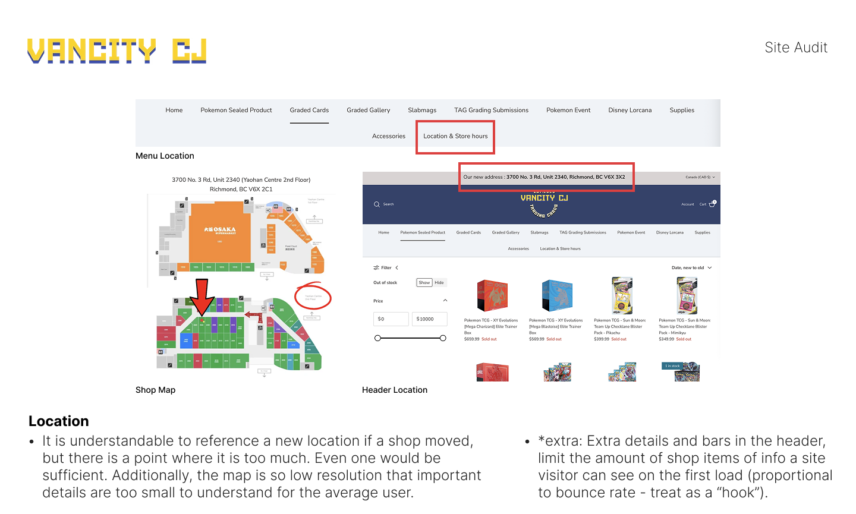Viewport: 856px width, 514px height.
Task: Click the search magnifier icon in site header
Action: [376, 204]
